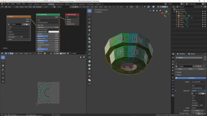Hide the Puño object in outliner
This screenshot has height=116, width=207.
[x=205, y=24]
